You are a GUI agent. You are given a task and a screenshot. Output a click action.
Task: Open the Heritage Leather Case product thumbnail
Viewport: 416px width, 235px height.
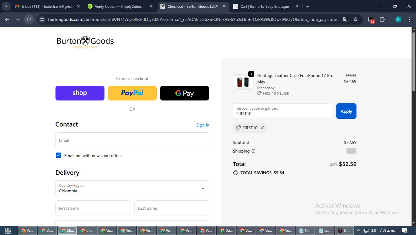pos(243,82)
